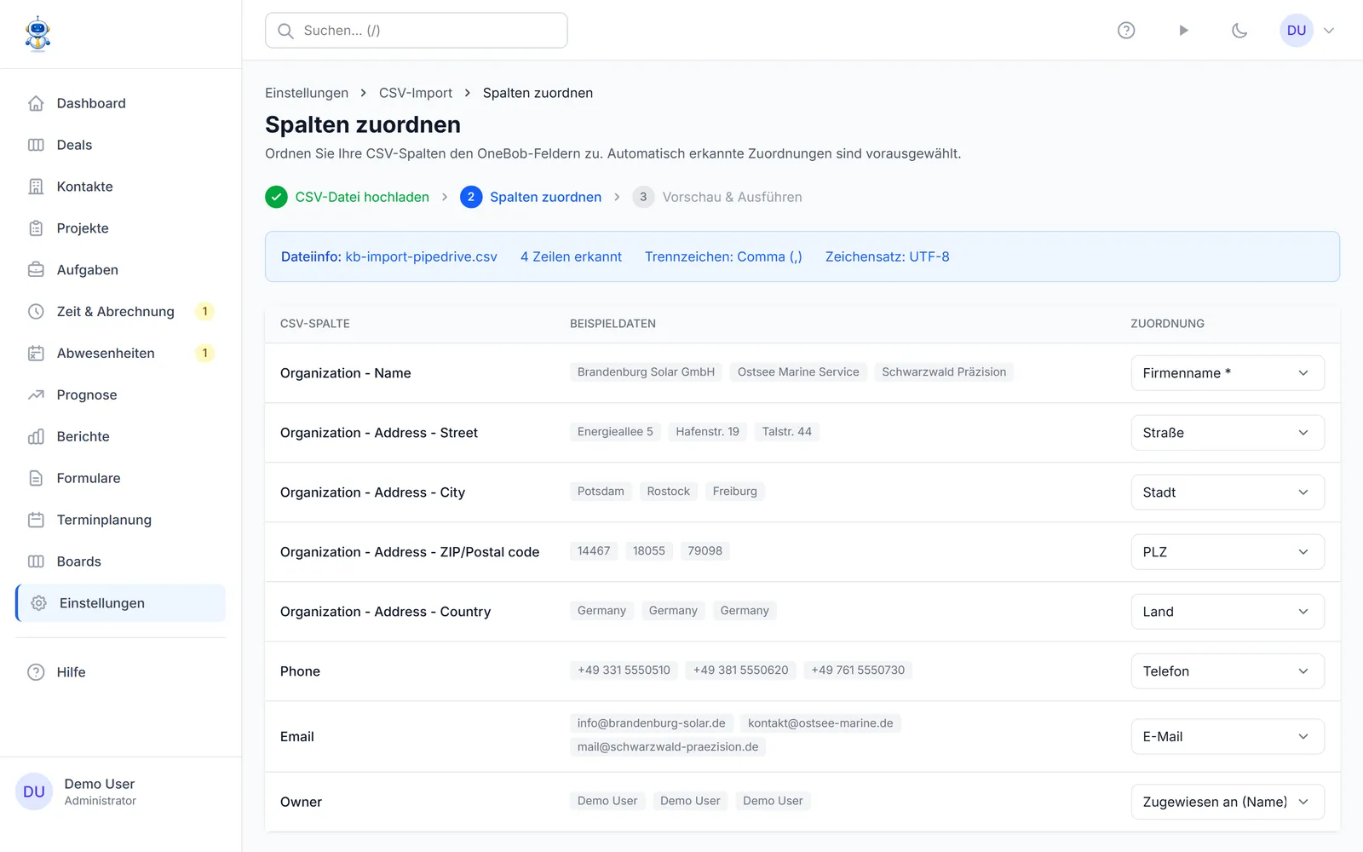The image size is (1363, 852).
Task: Click the Organization - Address - City row label
Action: tap(372, 492)
